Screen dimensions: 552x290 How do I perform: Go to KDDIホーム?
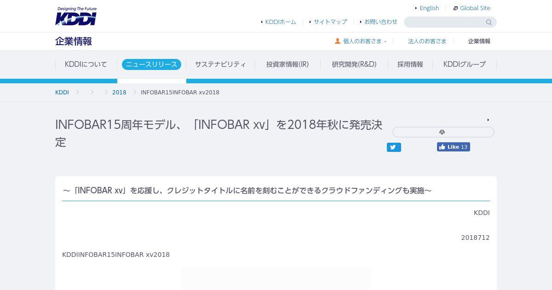pos(281,22)
